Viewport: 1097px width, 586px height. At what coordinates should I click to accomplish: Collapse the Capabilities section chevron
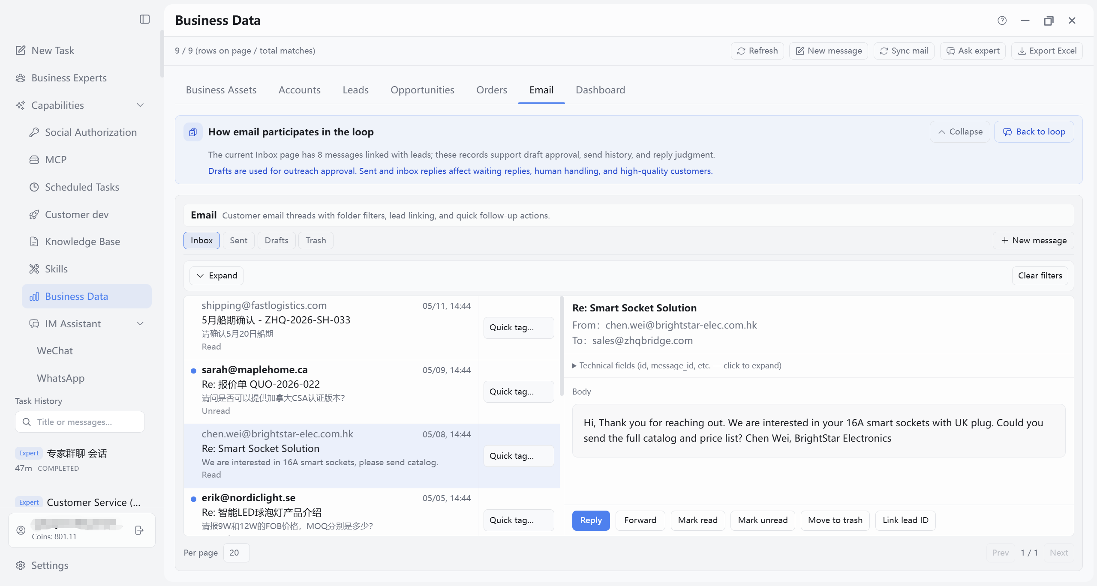(140, 105)
